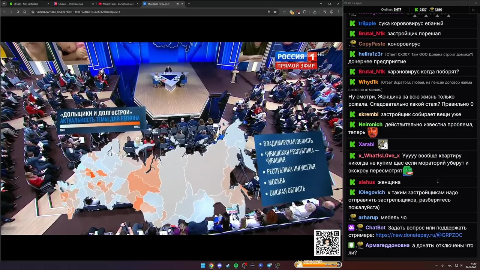
Task: Open the donatepay.ru link in chat
Action: 419,235
